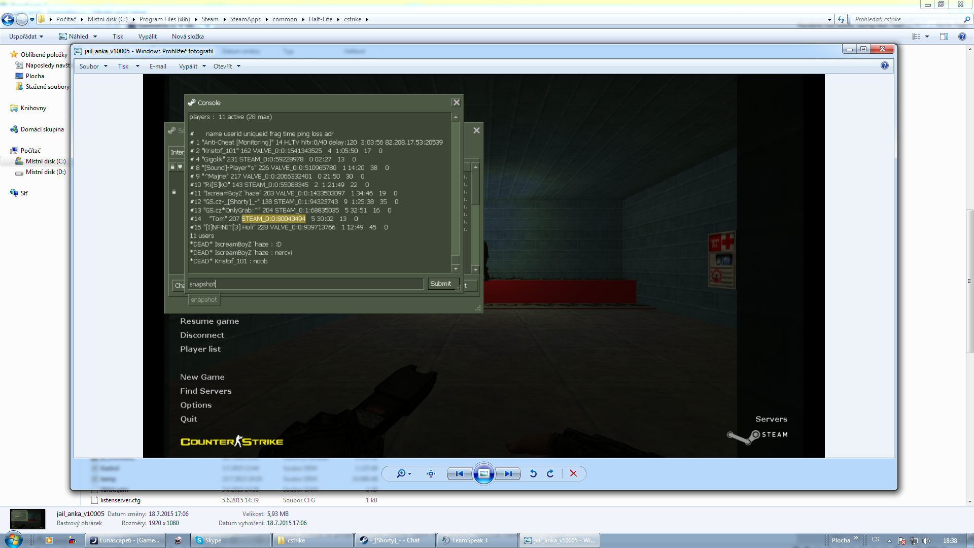Open the Soubor menu in Photo Viewer

(x=93, y=66)
